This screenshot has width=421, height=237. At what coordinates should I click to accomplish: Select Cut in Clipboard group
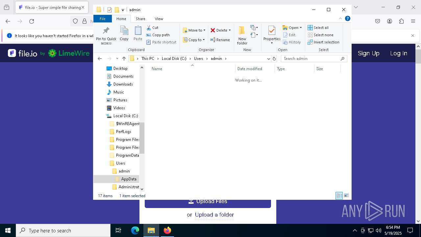click(x=152, y=28)
